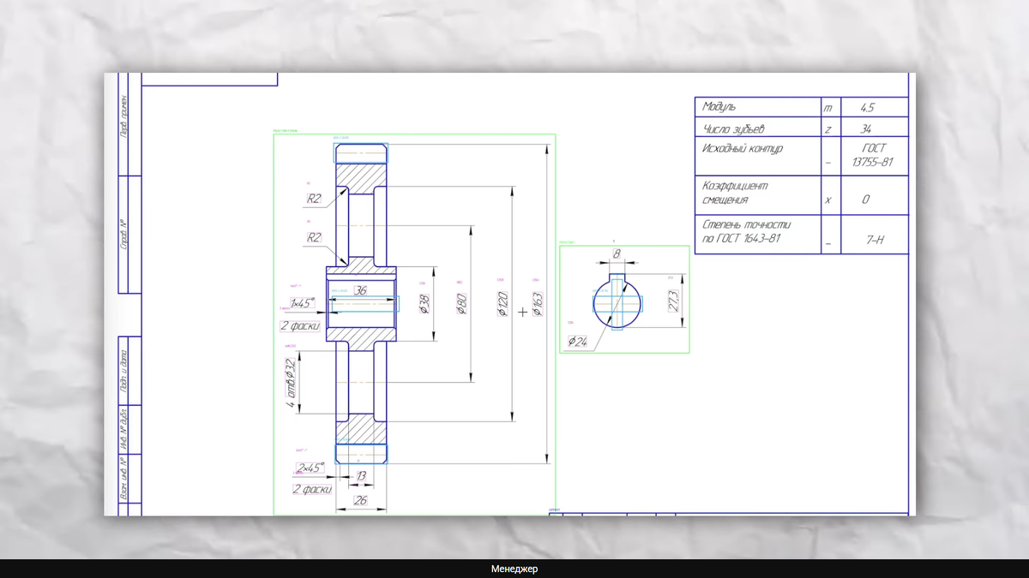The width and height of the screenshot is (1029, 578).
Task: Click the 2 фаски note under 1x45°
Action: [300, 326]
